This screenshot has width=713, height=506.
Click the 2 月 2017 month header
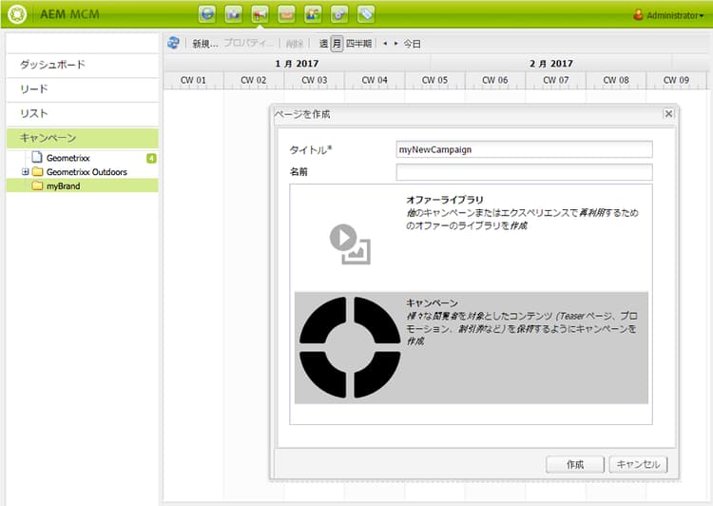pyautogui.click(x=551, y=63)
